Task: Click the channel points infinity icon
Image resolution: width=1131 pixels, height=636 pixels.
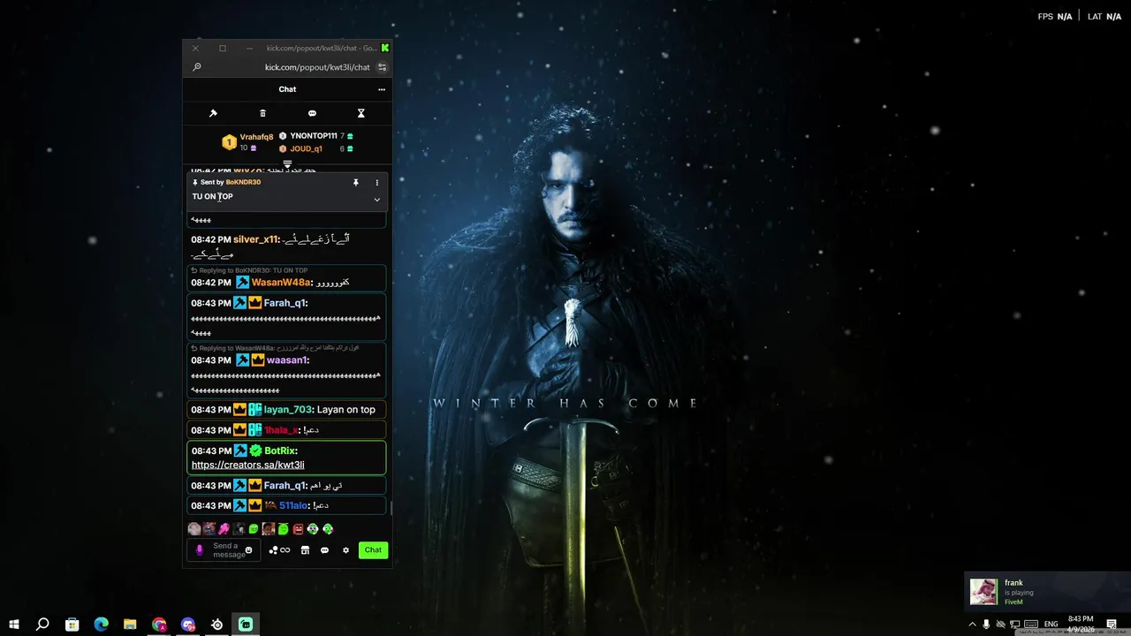Action: coord(280,550)
